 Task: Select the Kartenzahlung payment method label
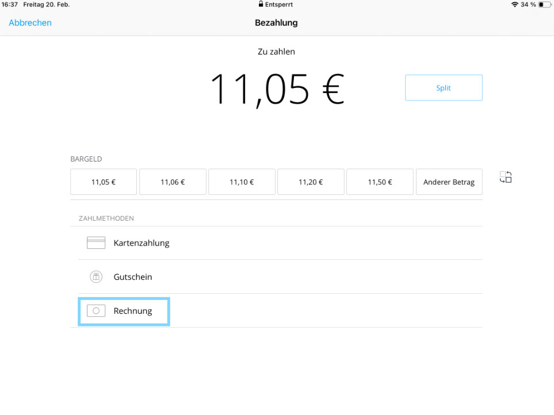coord(142,243)
